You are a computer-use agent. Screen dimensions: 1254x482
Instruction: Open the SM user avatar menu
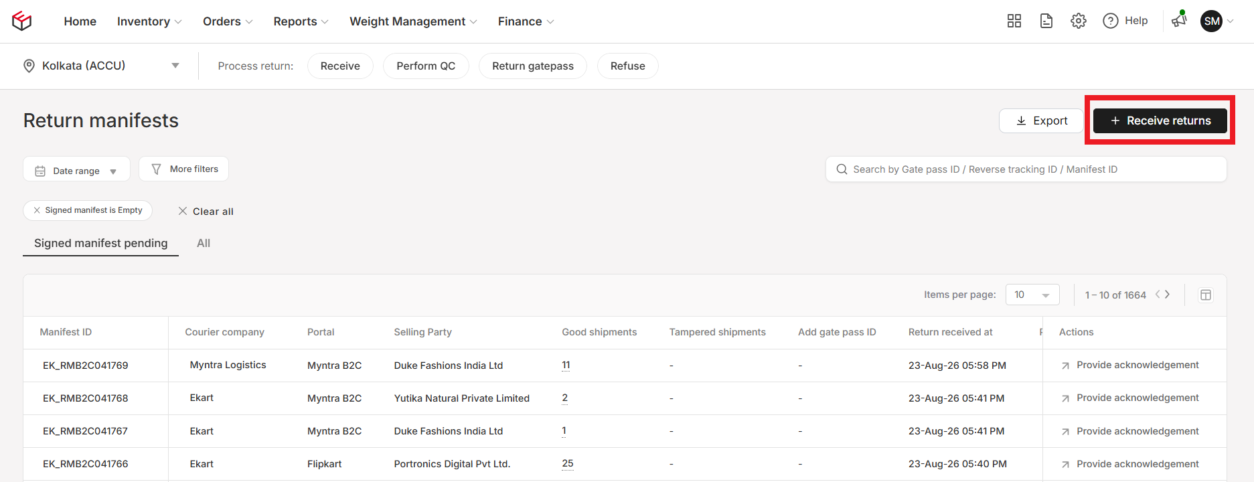click(1212, 21)
